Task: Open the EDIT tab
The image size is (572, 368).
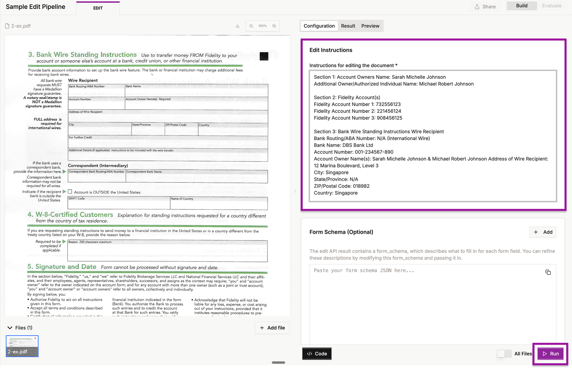Action: [98, 8]
